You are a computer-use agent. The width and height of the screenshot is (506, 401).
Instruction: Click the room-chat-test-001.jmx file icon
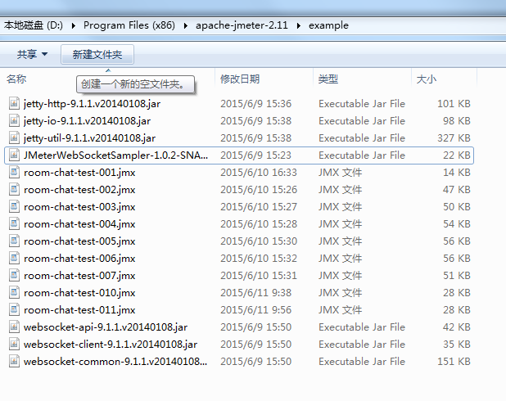click(x=14, y=173)
